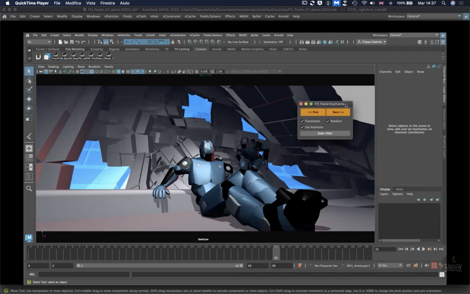Open the Time Slider preferences icon
The height and width of the screenshot is (294, 470).
click(x=441, y=265)
